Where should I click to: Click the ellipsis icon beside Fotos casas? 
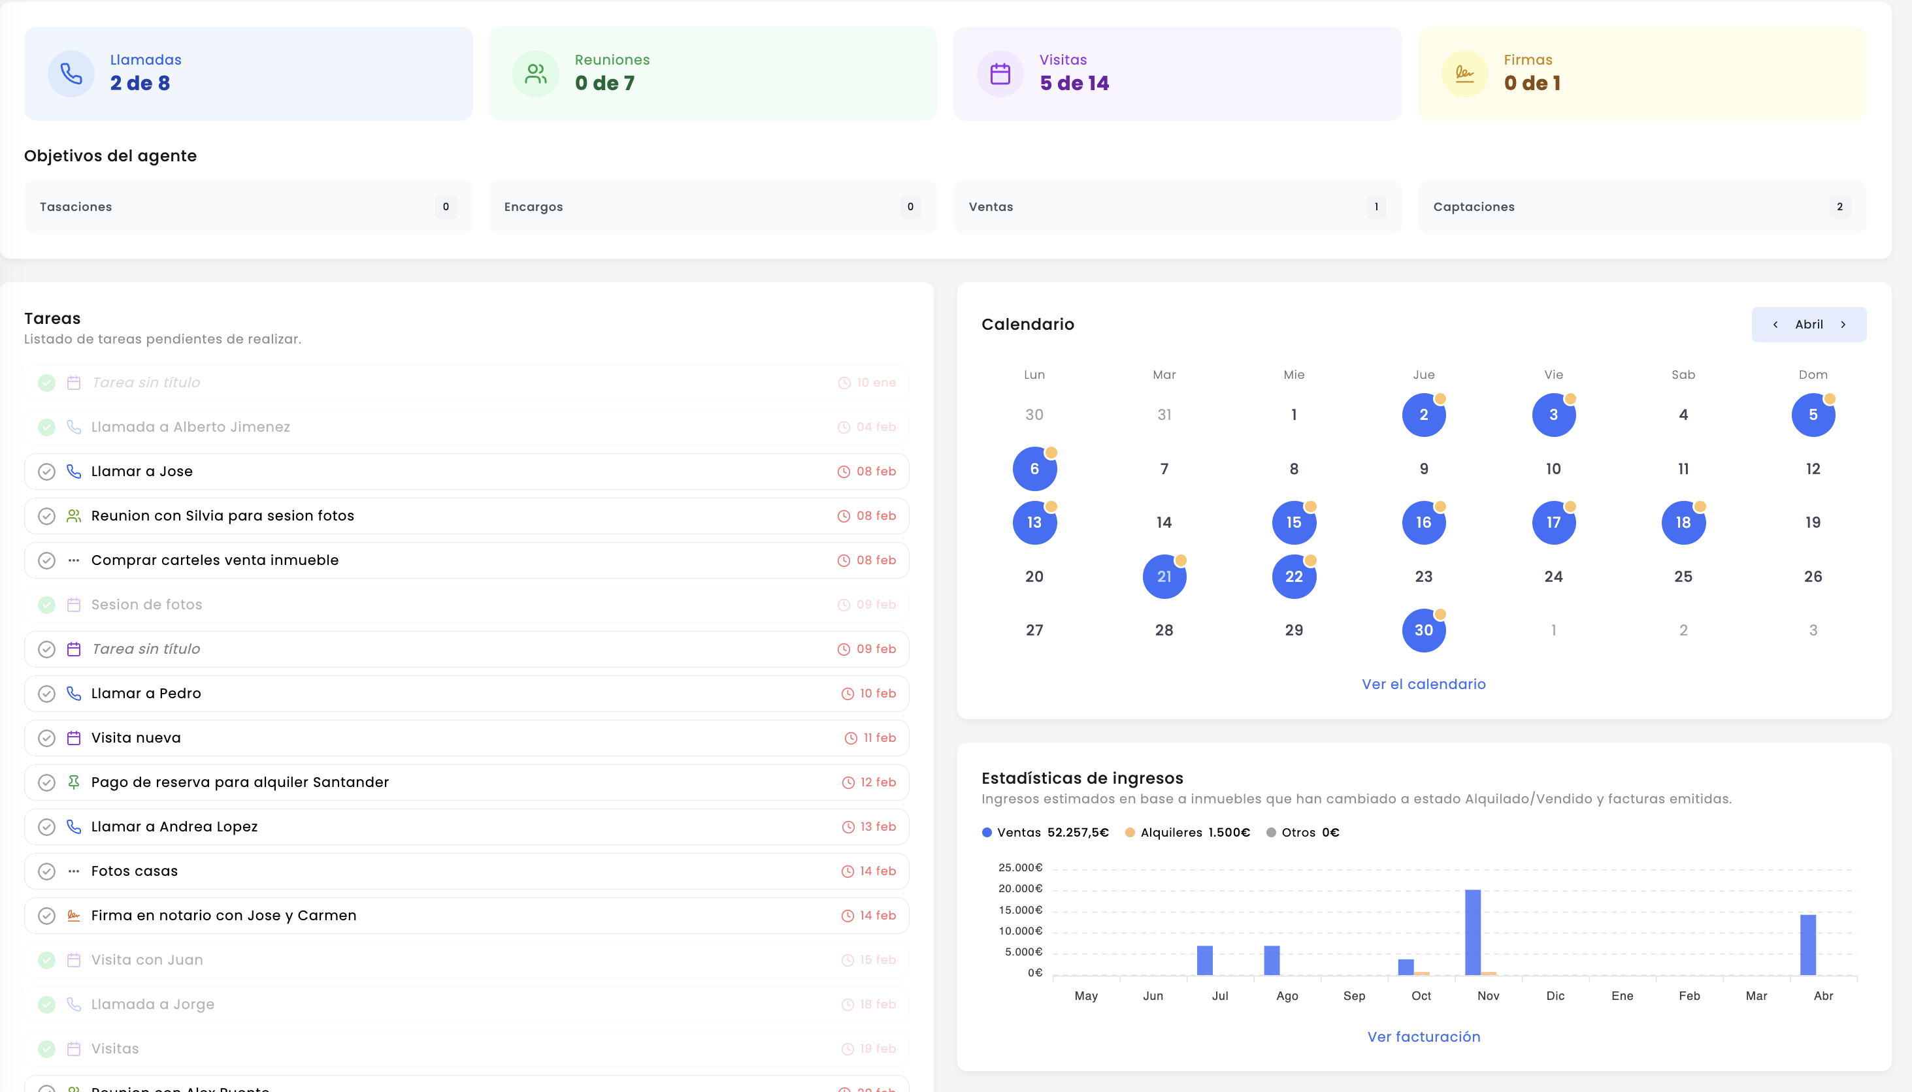point(74,871)
